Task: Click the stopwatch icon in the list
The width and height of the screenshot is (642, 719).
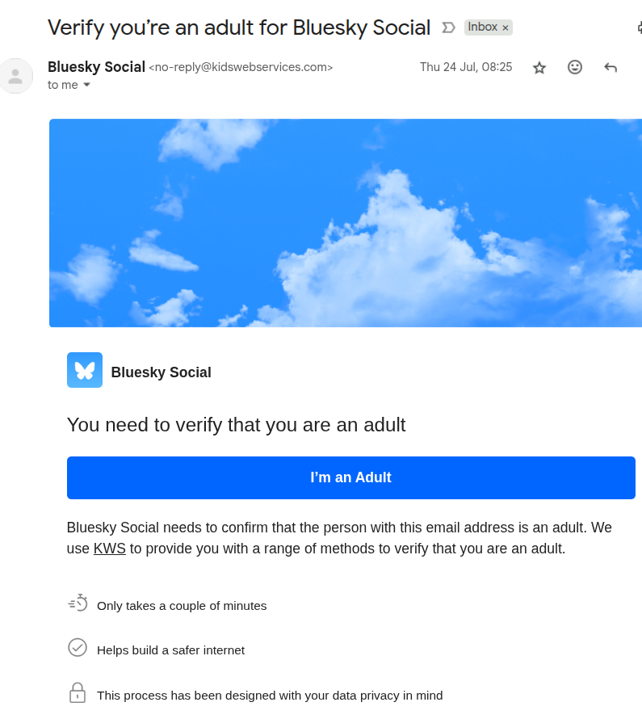Action: [78, 603]
